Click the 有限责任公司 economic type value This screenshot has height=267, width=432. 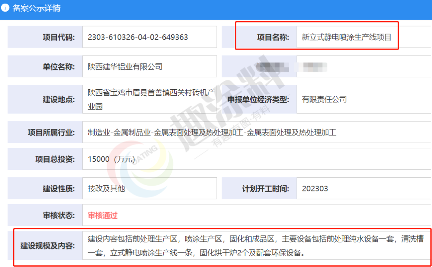click(324, 99)
